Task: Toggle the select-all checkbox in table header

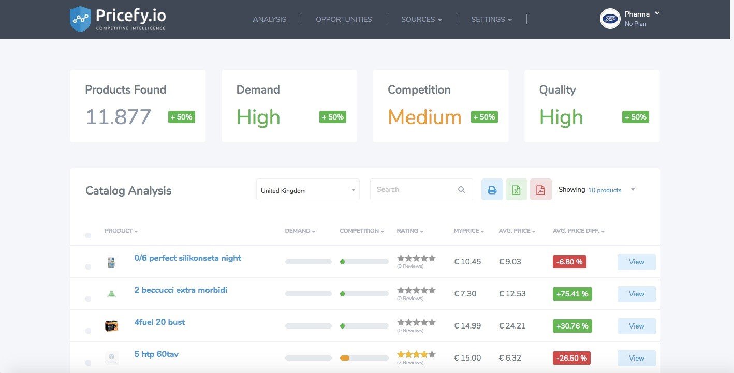Action: pos(88,235)
